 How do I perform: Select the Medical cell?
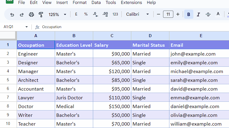(x=74, y=106)
